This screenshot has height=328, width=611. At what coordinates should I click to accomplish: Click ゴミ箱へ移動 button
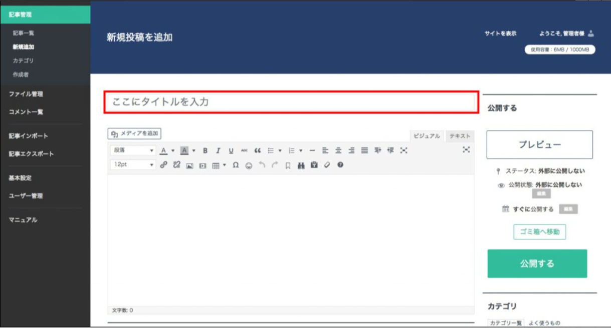539,232
